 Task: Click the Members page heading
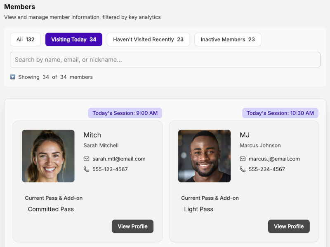click(20, 7)
